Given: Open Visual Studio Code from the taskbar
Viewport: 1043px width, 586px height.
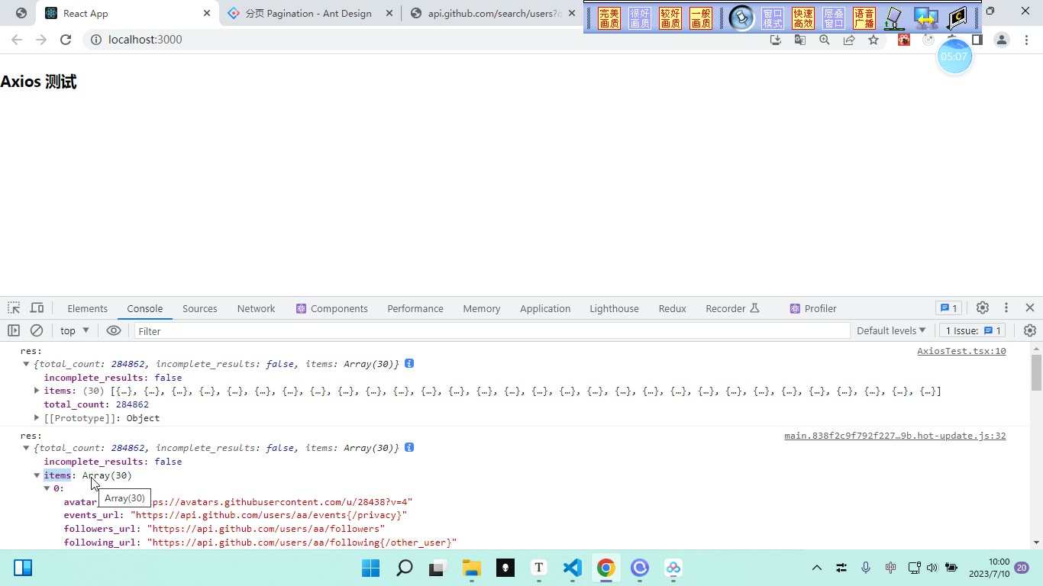Looking at the screenshot, I should coord(573,568).
